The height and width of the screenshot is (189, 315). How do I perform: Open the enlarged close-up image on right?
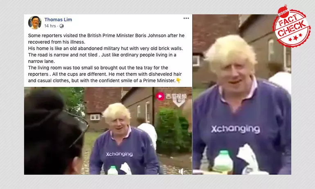point(242,94)
